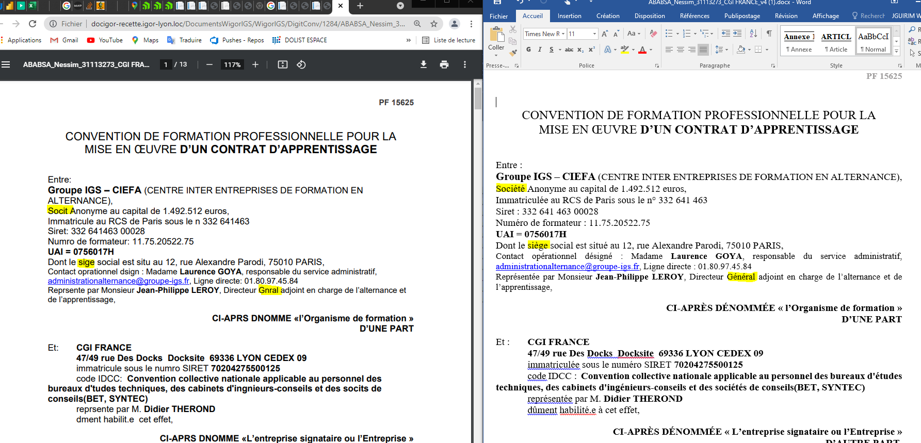The height and width of the screenshot is (443, 921).
Task: Sort the paragraph text alphabetically
Action: point(753,34)
